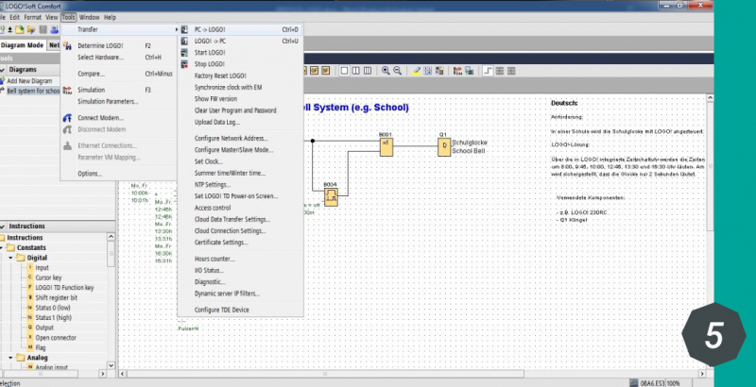
Task: Open Configure Network Address... entry
Action: (x=231, y=138)
